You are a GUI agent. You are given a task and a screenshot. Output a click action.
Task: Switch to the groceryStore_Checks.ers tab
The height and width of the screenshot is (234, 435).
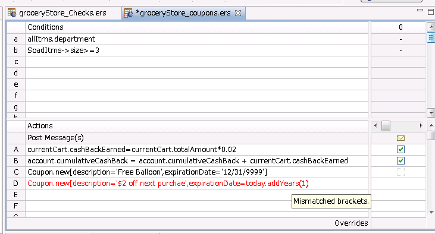63,13
